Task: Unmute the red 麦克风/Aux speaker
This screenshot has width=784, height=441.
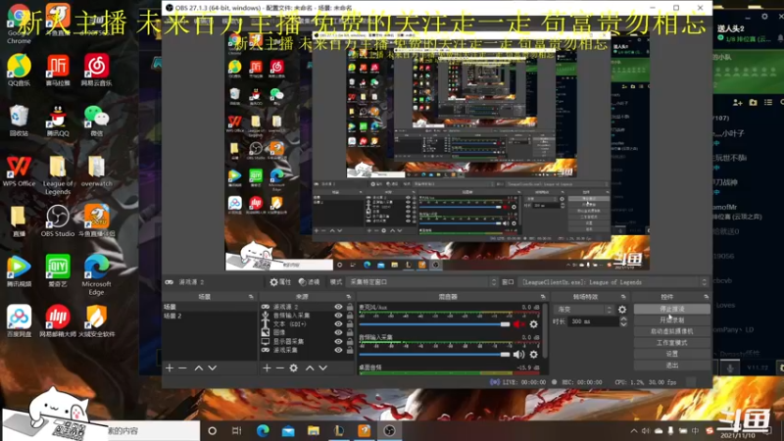Action: (x=518, y=324)
